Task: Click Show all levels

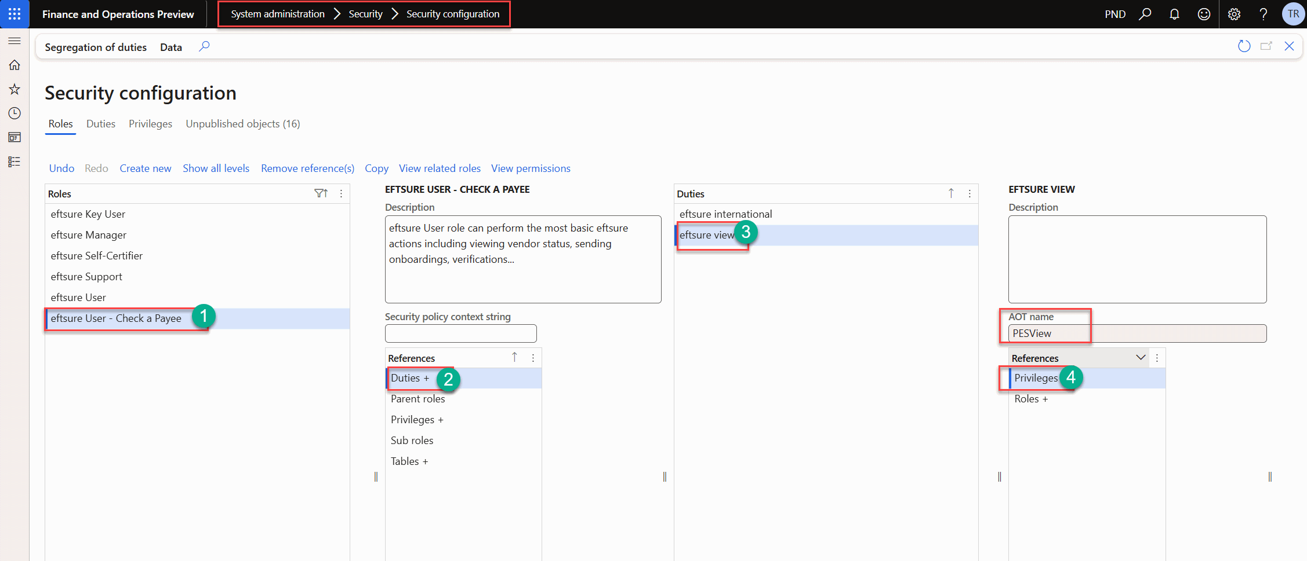Action: tap(216, 168)
